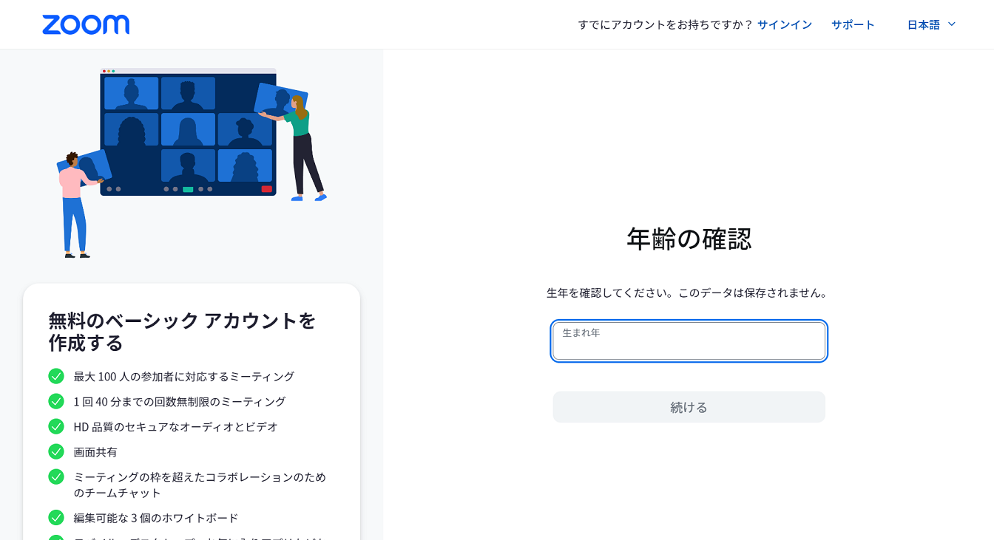The height and width of the screenshot is (540, 994).
Task: Click check icon beside ホワイトボード item
Action: pos(56,517)
